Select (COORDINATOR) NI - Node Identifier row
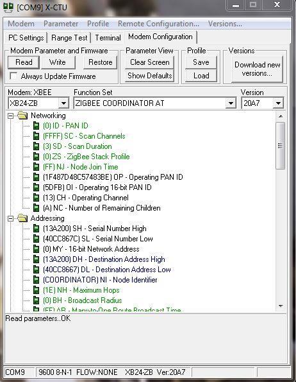The image size is (296, 382). point(100,280)
